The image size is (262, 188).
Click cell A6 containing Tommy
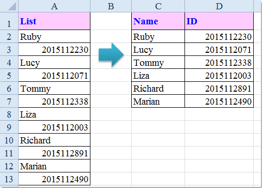click(x=54, y=88)
